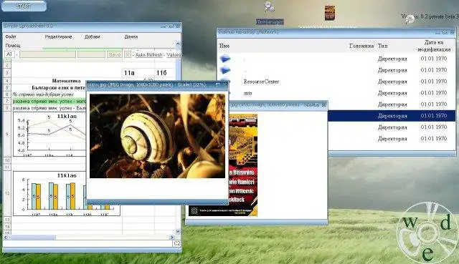
Task: Click the START button
Action: [x=24, y=6]
